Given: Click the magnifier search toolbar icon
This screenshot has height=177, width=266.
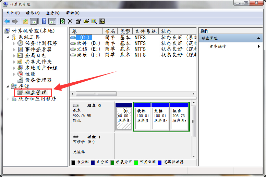Looking at the screenshot, I should pos(94,21).
